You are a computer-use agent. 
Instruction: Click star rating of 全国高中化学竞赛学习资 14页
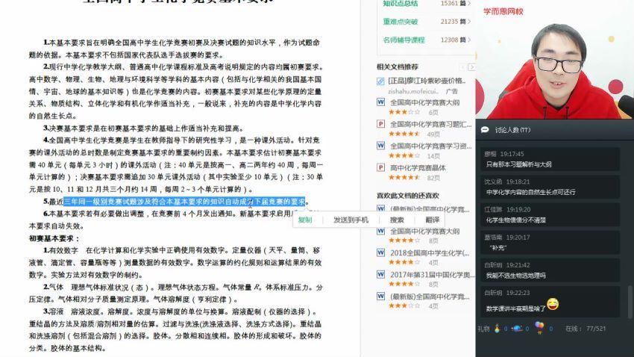point(404,155)
